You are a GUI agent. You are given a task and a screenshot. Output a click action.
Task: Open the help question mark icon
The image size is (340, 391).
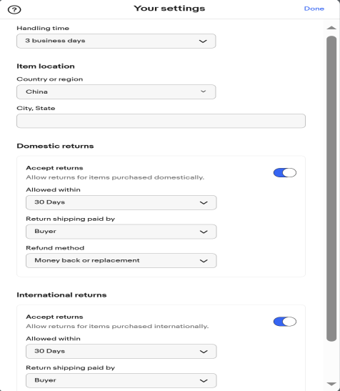click(14, 10)
